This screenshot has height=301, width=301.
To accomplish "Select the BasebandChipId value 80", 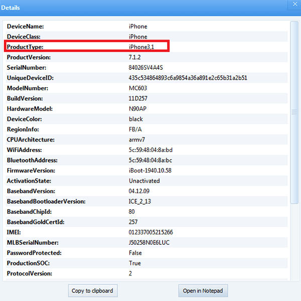I will click(x=131, y=212).
